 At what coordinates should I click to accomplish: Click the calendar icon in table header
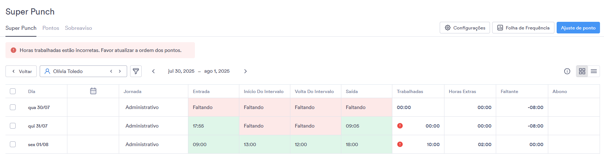coord(93,91)
